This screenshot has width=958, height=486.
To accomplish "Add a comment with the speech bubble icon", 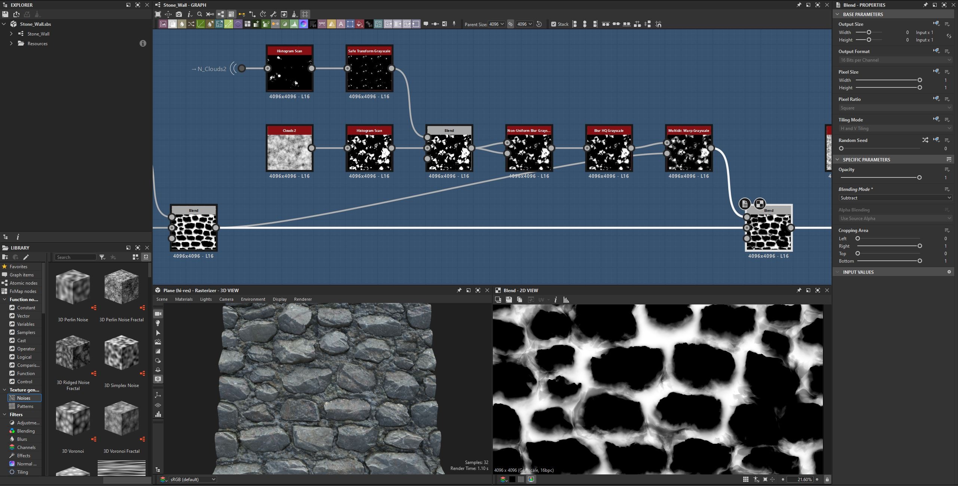I will [x=426, y=24].
